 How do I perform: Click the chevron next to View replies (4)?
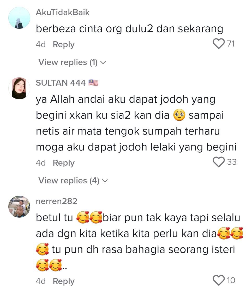point(105,181)
